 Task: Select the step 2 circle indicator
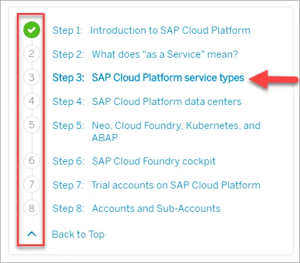(32, 54)
